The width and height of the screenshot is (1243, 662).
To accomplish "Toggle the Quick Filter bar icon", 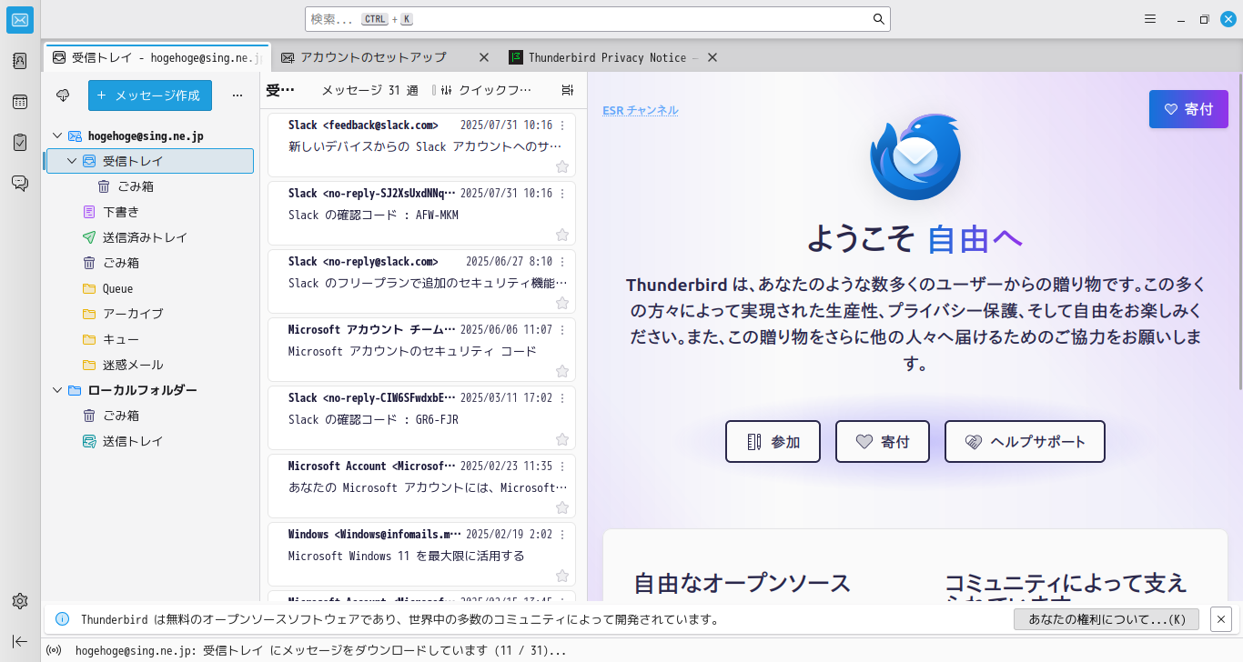I will click(445, 90).
